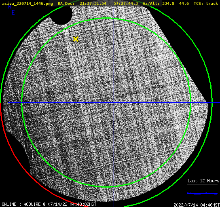Click the blue timeline bar under Last 12 Hours
The height and width of the screenshot is (207, 220).
(202, 193)
